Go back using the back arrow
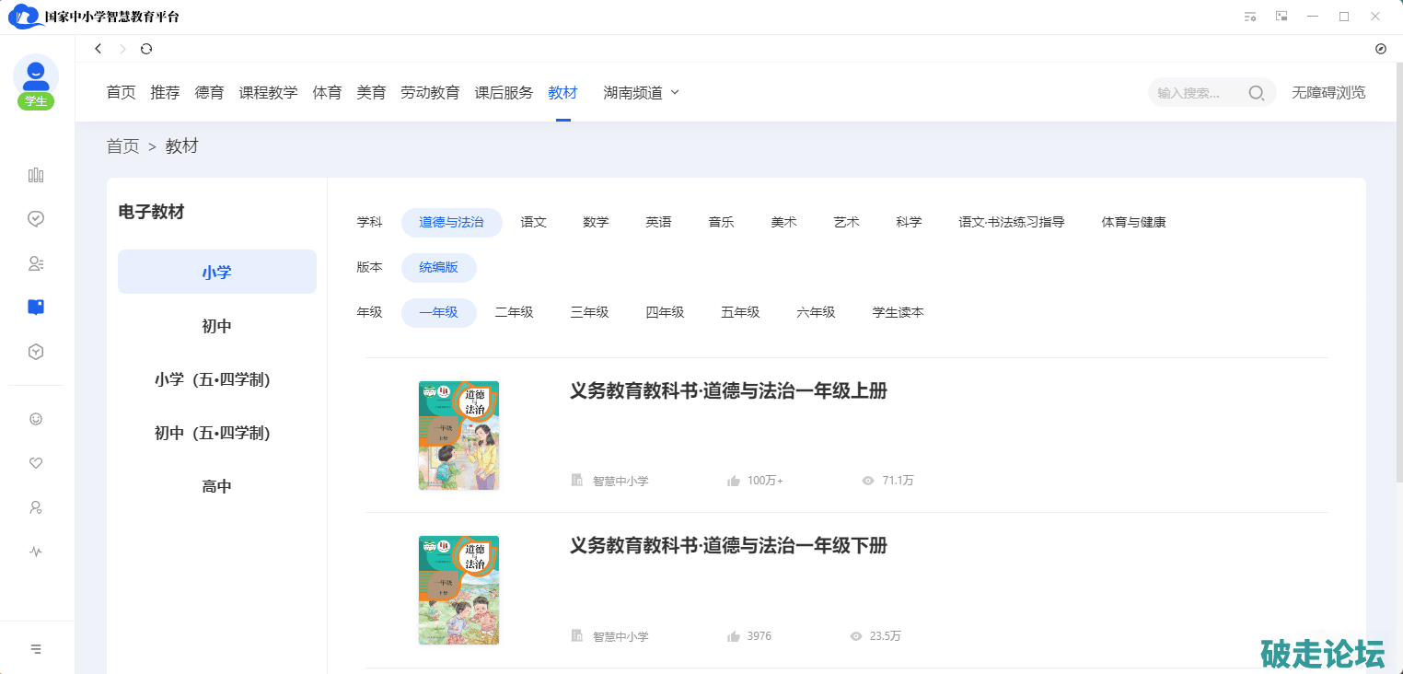The image size is (1403, 674). [99, 49]
